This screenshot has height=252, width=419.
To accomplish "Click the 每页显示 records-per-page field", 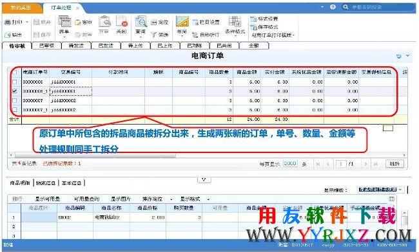I will pos(290,164).
